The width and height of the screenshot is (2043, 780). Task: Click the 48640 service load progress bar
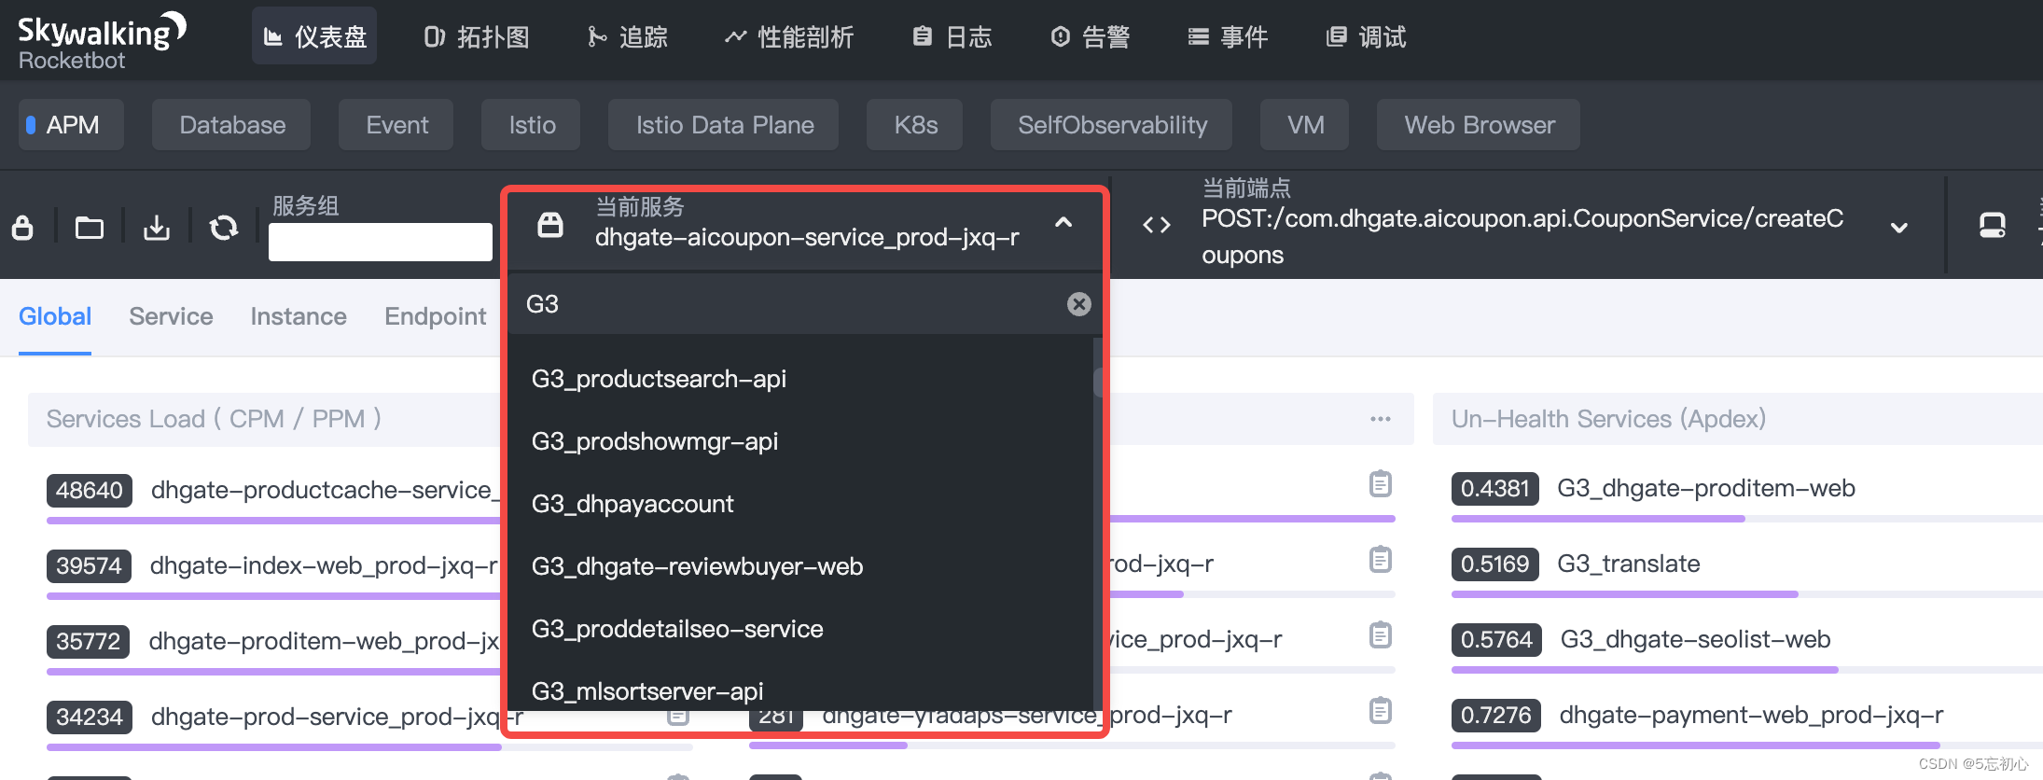[274, 520]
